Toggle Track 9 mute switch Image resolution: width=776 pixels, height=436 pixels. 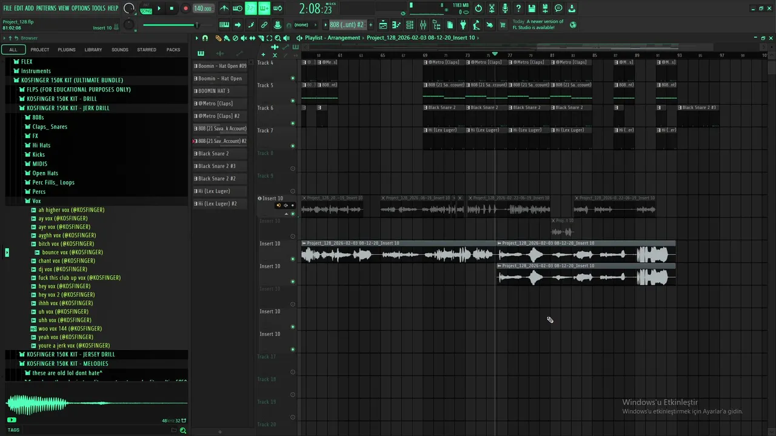pyautogui.click(x=293, y=191)
